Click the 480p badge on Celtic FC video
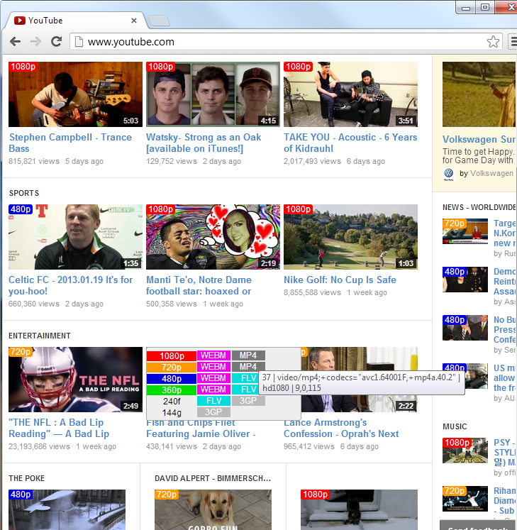Screen dimensions: 517x530 [x=21, y=209]
